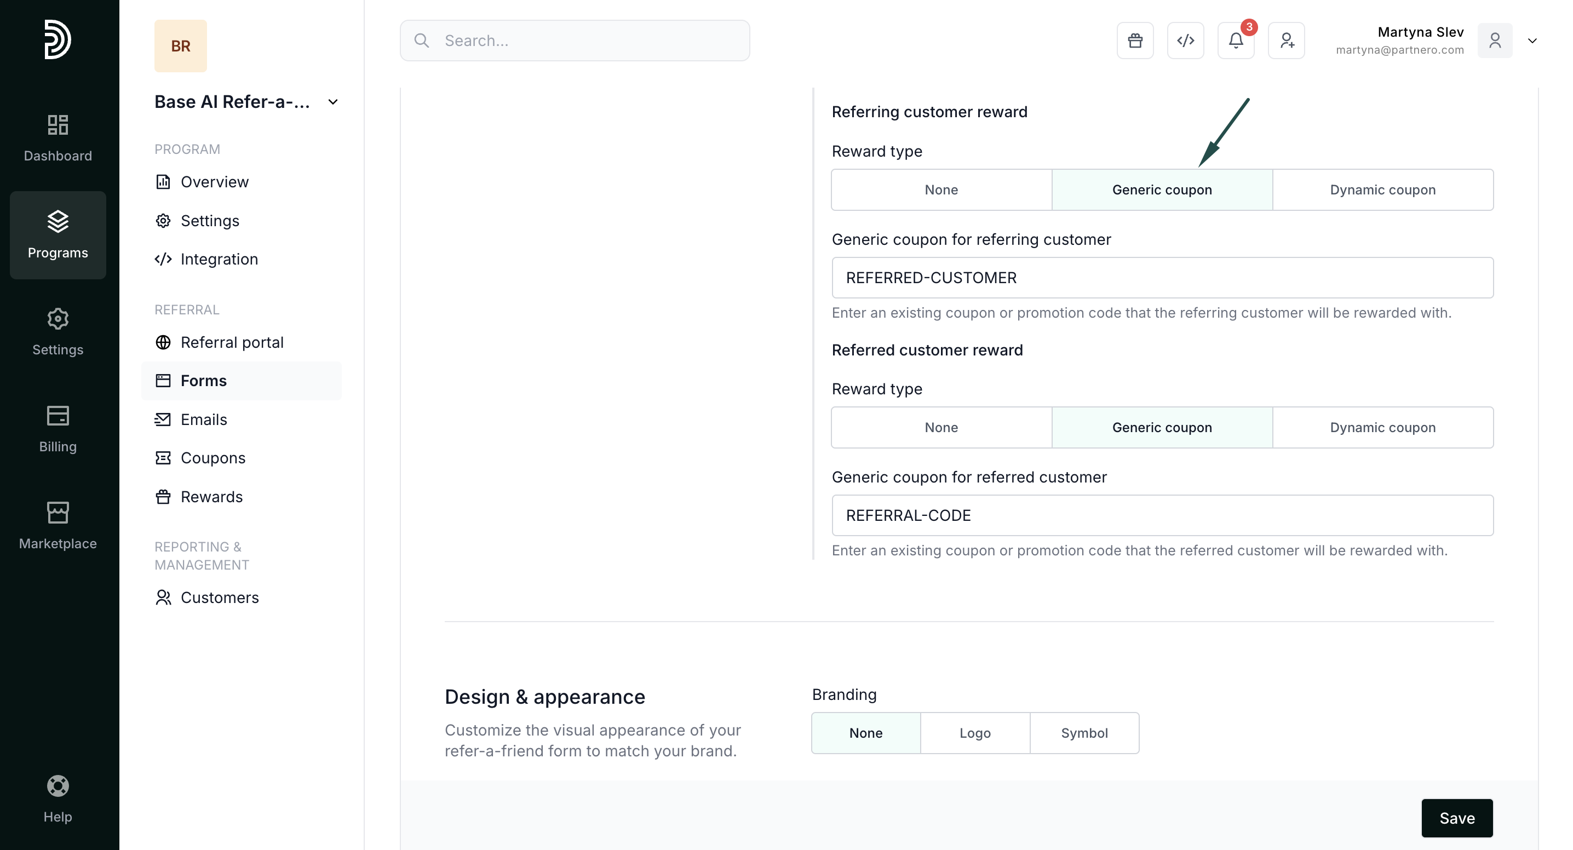
Task: Open the gift rewards icon in the header
Action: 1135,41
